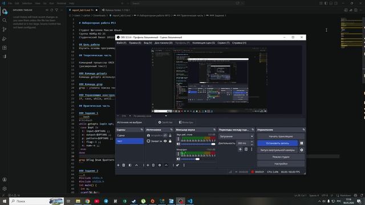
Task: Toggle visibility of video capture device source
Action: coord(165,136)
